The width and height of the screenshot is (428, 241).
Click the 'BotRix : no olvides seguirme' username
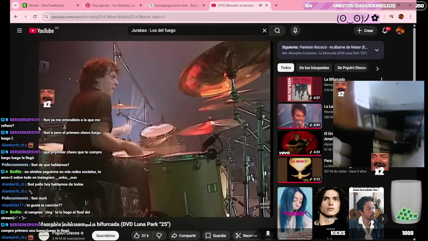pos(16,172)
